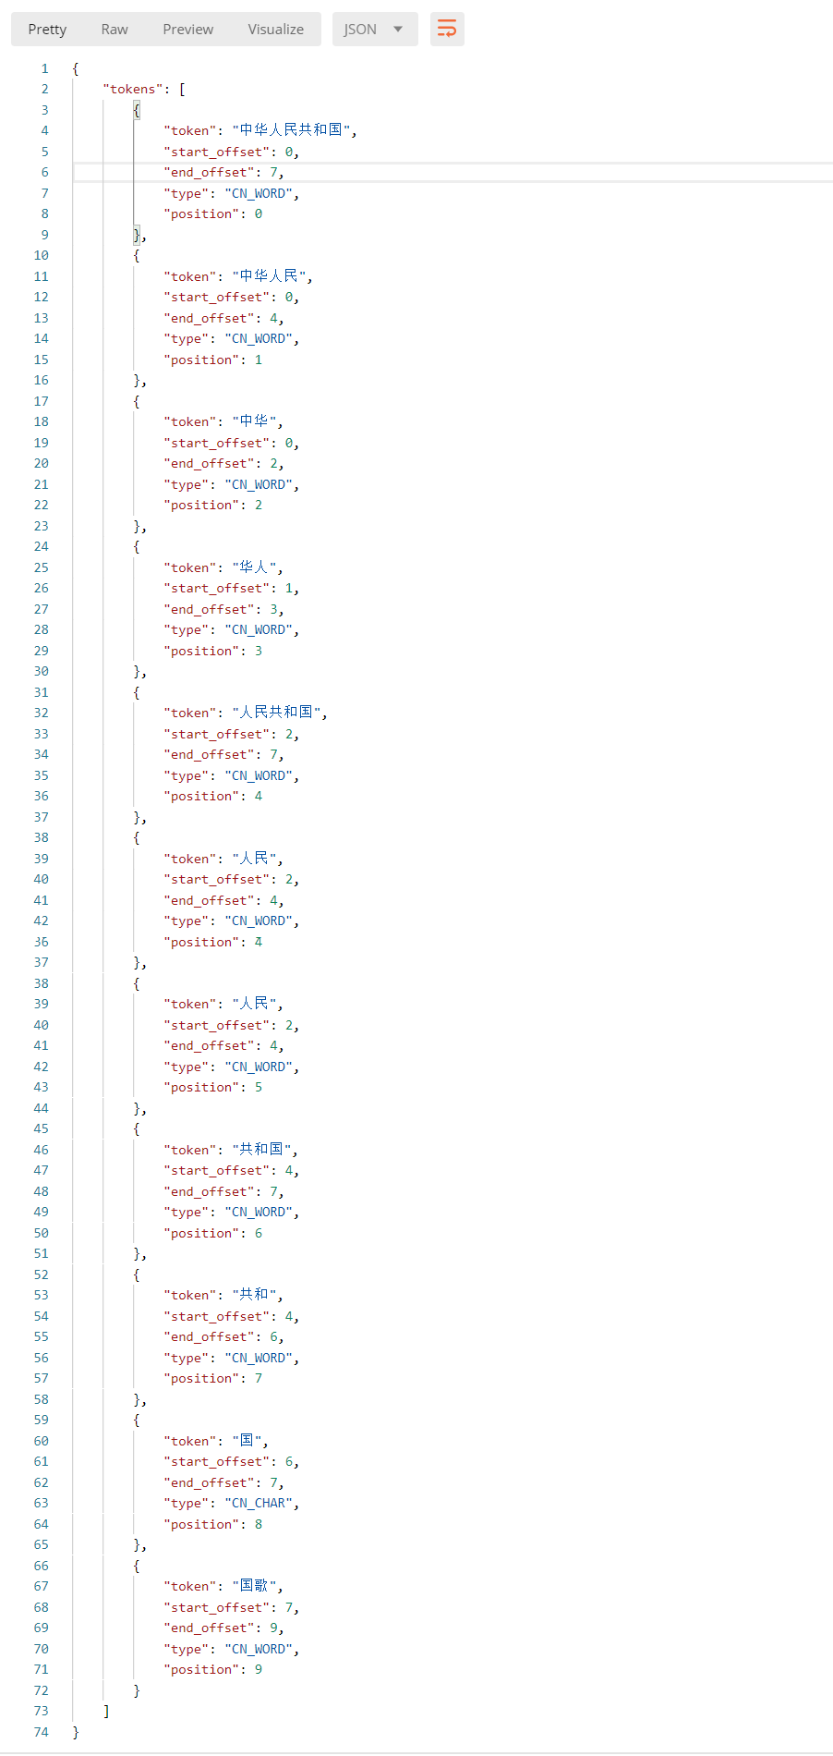The width and height of the screenshot is (833, 1756).
Task: Click the token "中华人民共和国" line
Action: [260, 130]
